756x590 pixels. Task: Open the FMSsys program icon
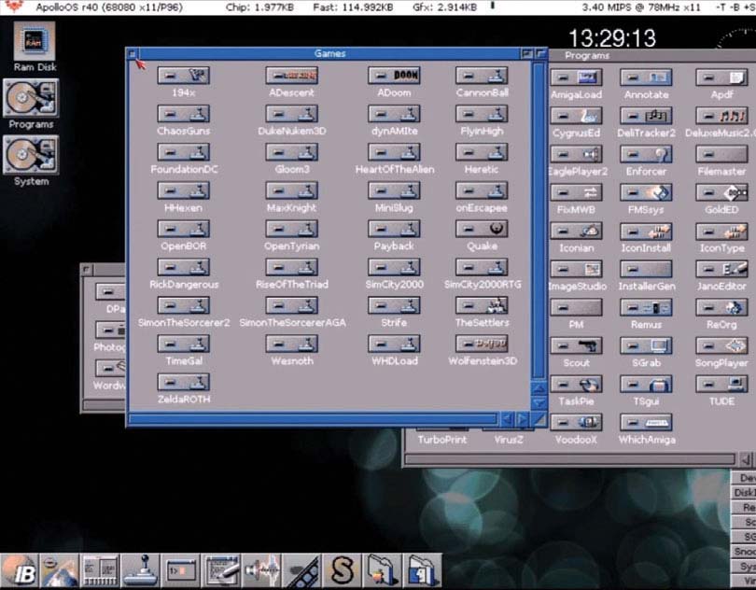pos(646,192)
